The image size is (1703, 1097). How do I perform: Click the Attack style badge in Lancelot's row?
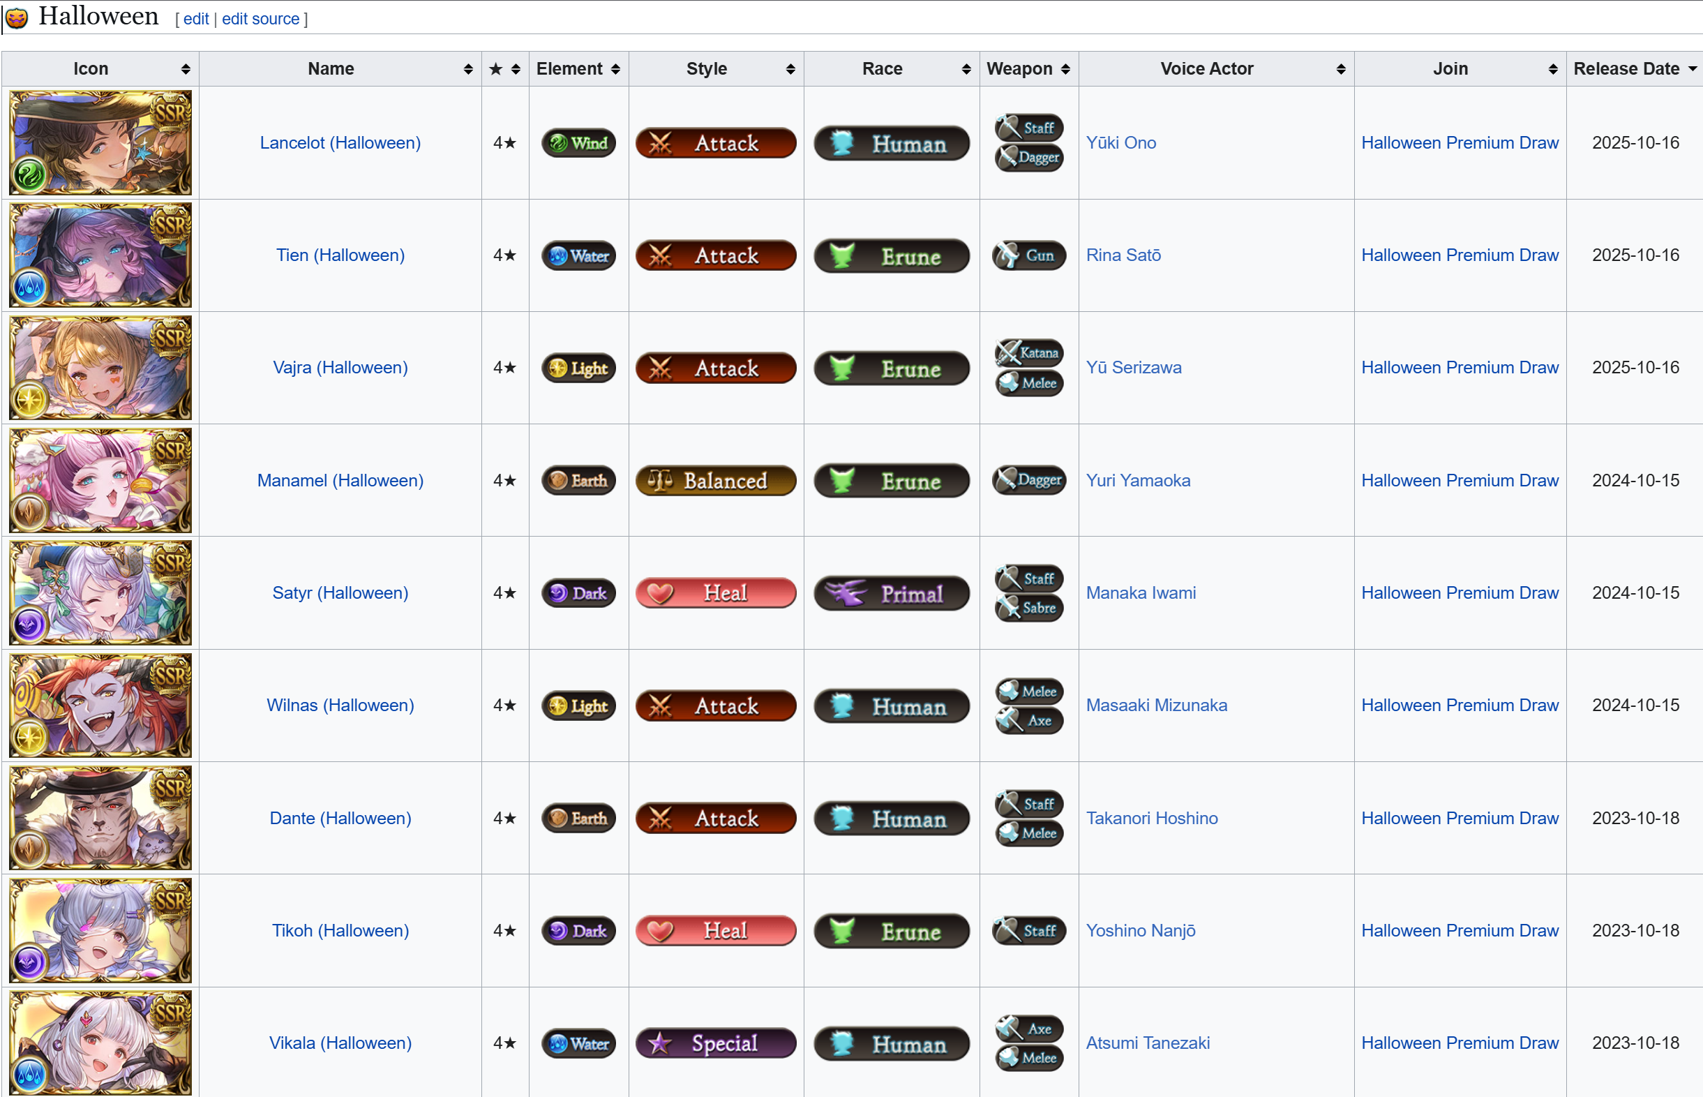point(716,143)
